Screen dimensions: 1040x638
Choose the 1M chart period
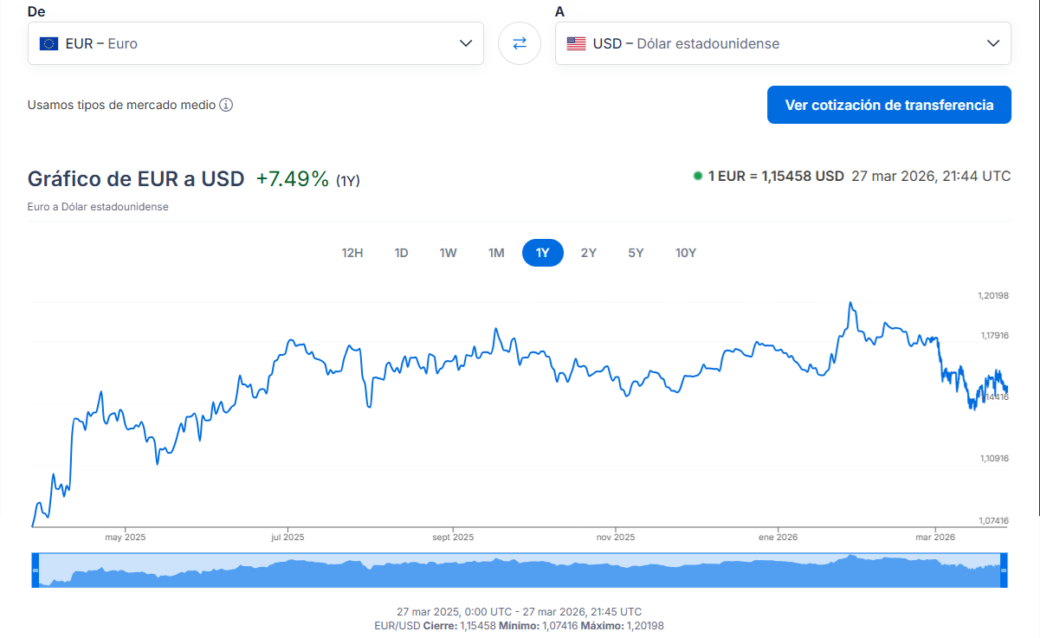point(496,253)
